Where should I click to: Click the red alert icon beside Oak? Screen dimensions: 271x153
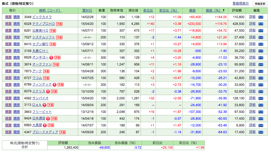point(44,105)
